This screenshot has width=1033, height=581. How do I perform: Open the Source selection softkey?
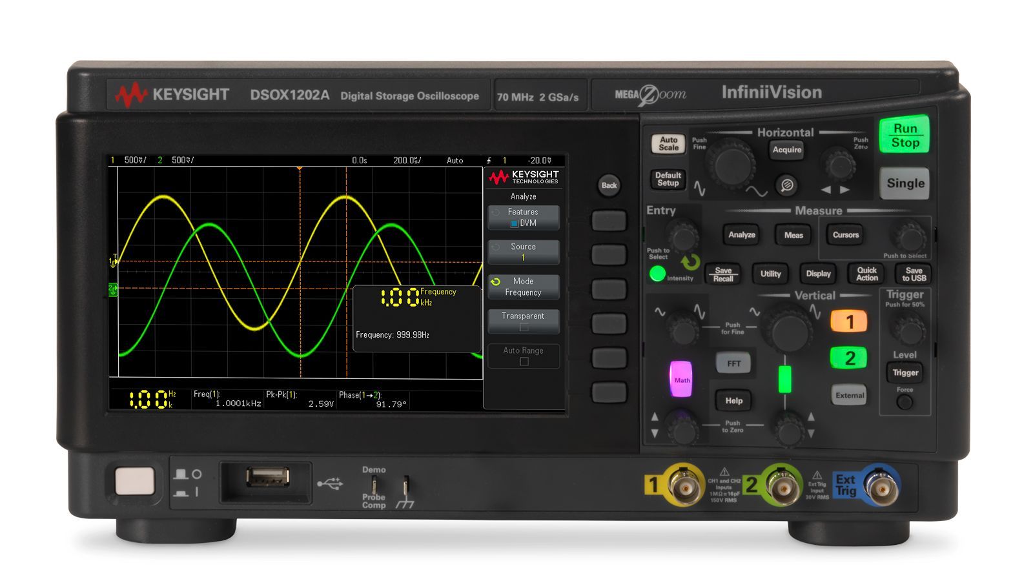524,252
